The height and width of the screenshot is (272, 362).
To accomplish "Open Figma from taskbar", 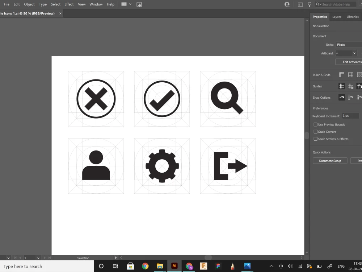I will point(218,266).
